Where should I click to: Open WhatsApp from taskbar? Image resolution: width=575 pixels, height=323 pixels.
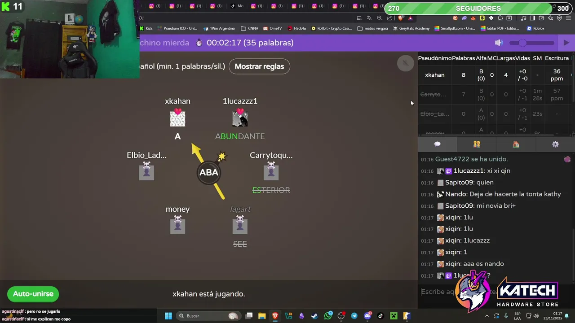(x=328, y=316)
